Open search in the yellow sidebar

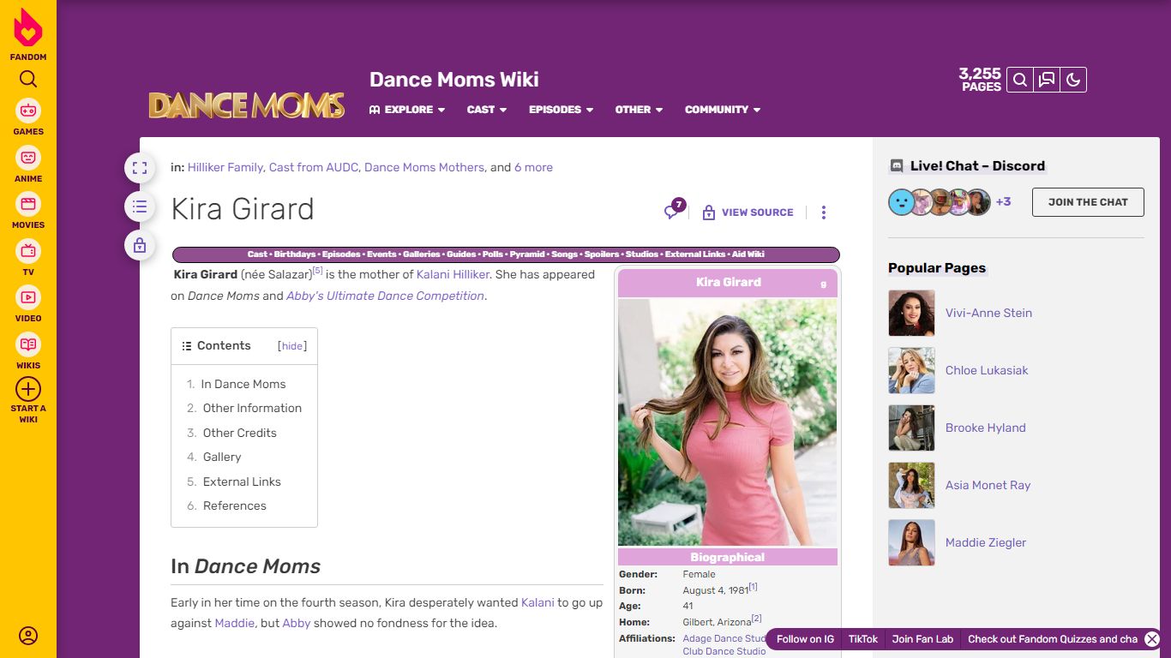tap(28, 80)
